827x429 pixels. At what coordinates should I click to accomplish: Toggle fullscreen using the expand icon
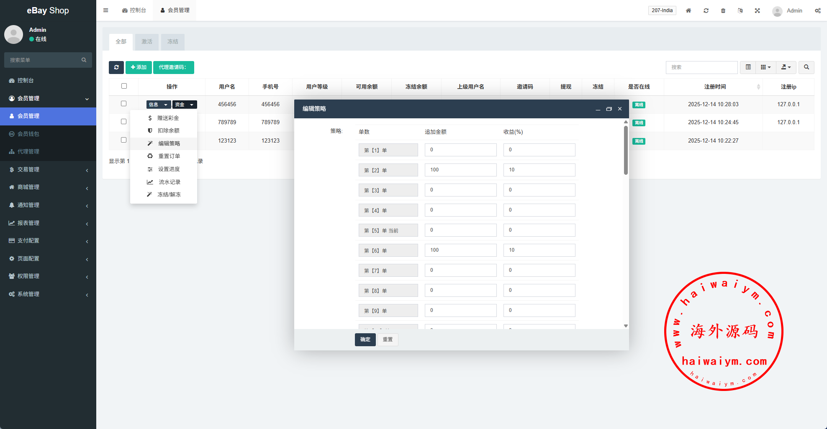click(x=757, y=10)
